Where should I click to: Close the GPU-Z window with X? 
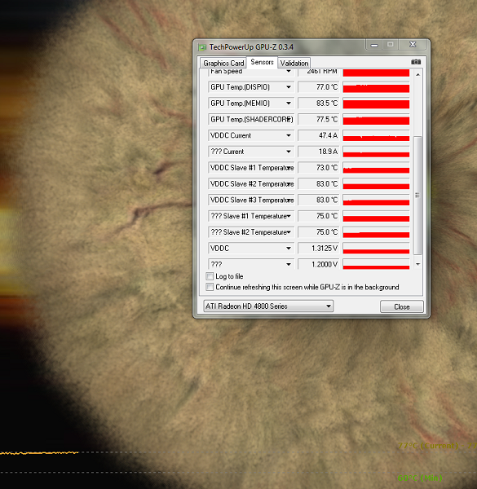(x=413, y=45)
